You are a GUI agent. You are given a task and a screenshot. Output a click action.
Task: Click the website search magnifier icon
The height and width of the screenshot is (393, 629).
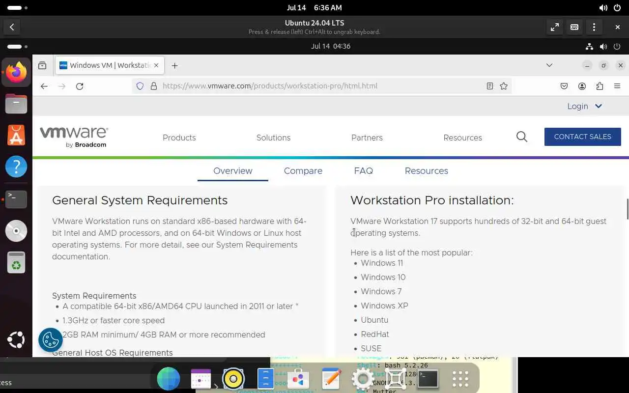tap(522, 137)
